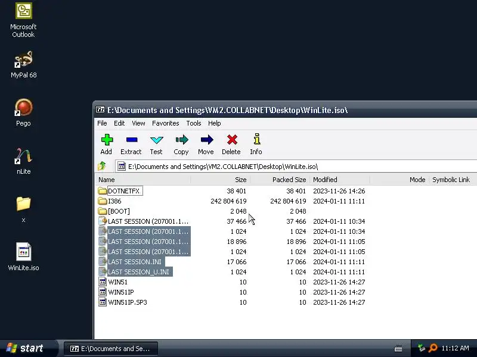Select Pego desktop shortcut
This screenshot has height=357, width=477.
[x=23, y=112]
